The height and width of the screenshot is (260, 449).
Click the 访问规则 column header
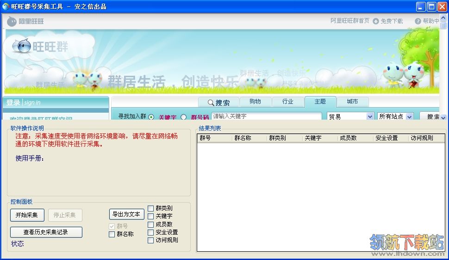426,138
